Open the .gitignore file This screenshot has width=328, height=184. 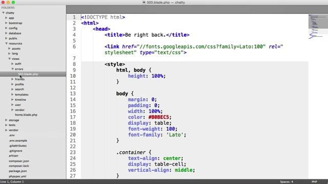point(15,151)
